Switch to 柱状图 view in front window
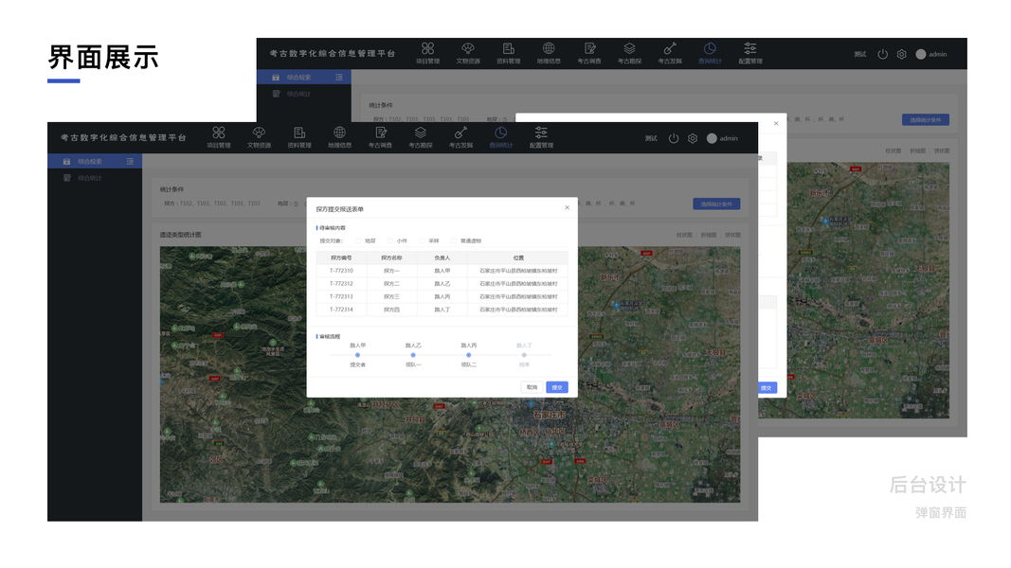Screen dimensions: 1011x568 pyautogui.click(x=683, y=235)
